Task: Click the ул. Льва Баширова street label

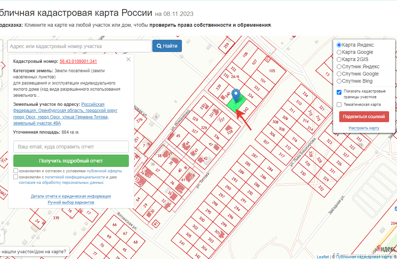Action: (x=302, y=152)
